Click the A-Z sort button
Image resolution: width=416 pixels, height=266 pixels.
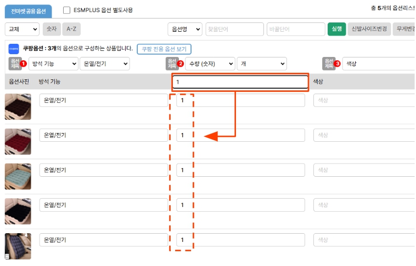click(70, 29)
